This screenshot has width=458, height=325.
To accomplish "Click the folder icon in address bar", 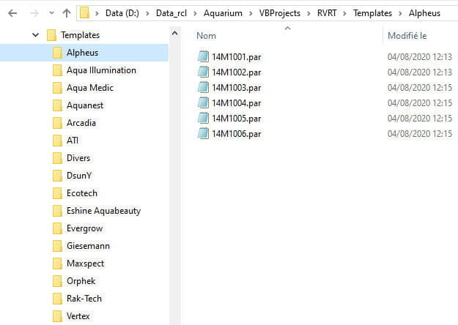I will point(84,13).
